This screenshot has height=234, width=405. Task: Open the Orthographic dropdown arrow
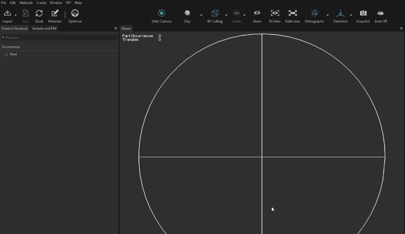point(328,15)
